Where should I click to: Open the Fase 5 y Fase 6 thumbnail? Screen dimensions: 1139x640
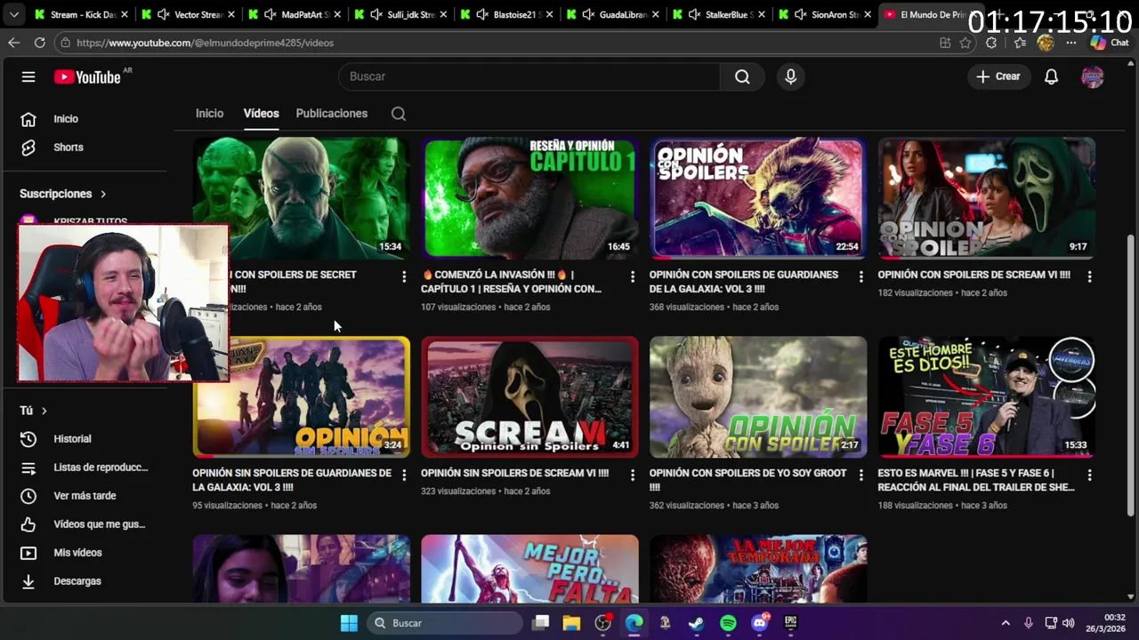(x=986, y=396)
